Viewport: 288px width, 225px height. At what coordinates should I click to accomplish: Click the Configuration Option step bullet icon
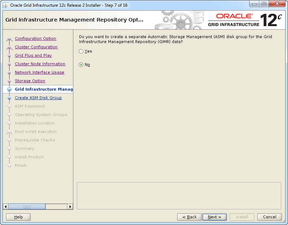(10, 39)
